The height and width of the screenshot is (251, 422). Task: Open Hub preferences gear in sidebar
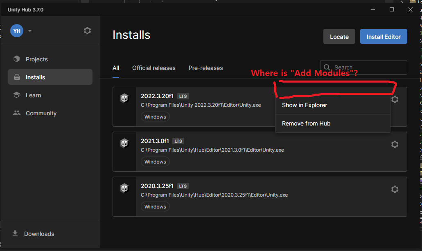[87, 31]
